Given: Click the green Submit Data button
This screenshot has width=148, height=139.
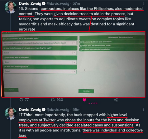Looking at the screenshot, I should click(86, 91).
